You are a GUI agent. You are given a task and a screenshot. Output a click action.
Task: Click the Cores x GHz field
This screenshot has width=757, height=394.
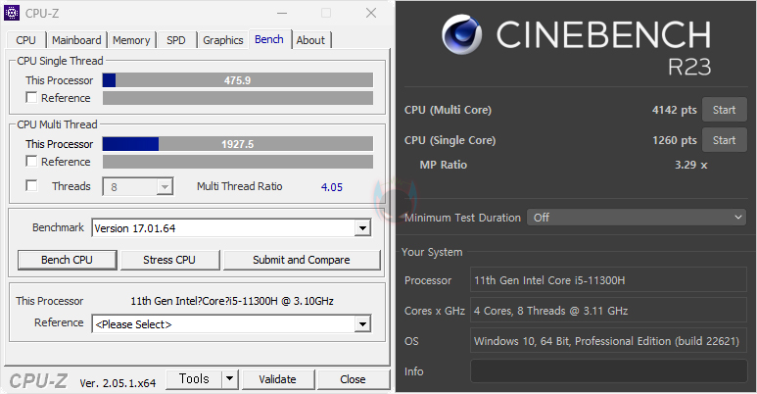[x=608, y=311]
